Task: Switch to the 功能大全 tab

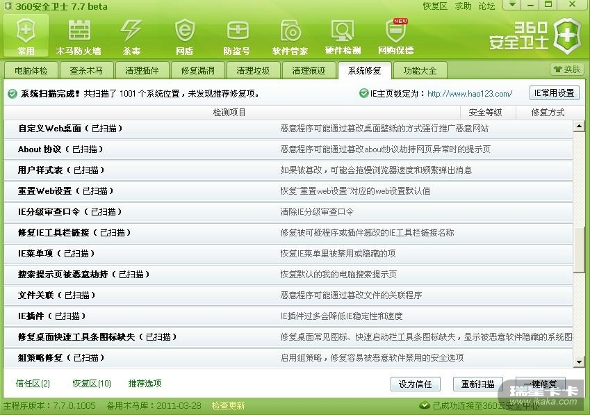Action: point(420,70)
